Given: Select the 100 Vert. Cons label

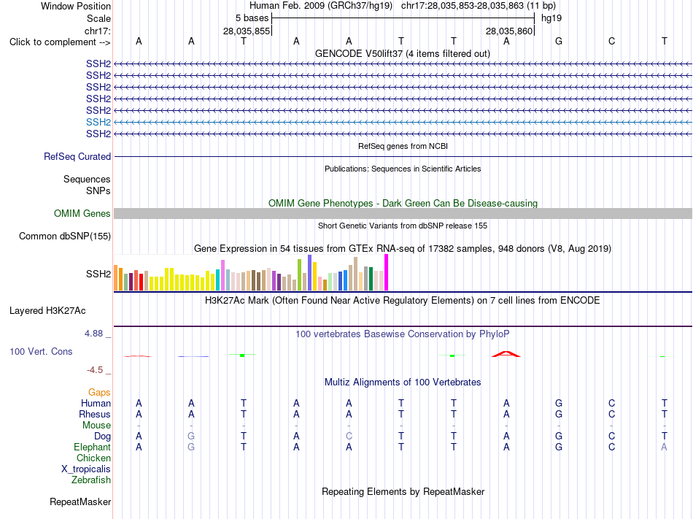Looking at the screenshot, I should [x=41, y=351].
